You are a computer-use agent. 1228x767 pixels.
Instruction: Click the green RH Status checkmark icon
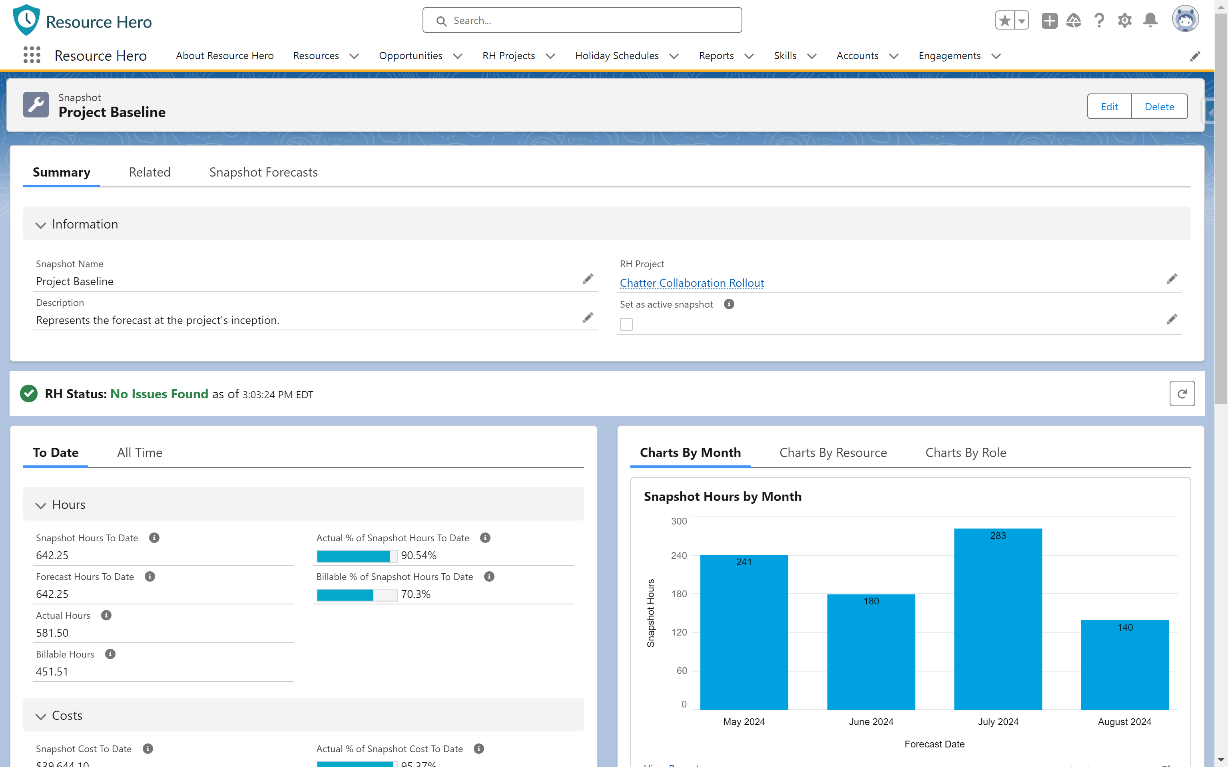tap(29, 393)
